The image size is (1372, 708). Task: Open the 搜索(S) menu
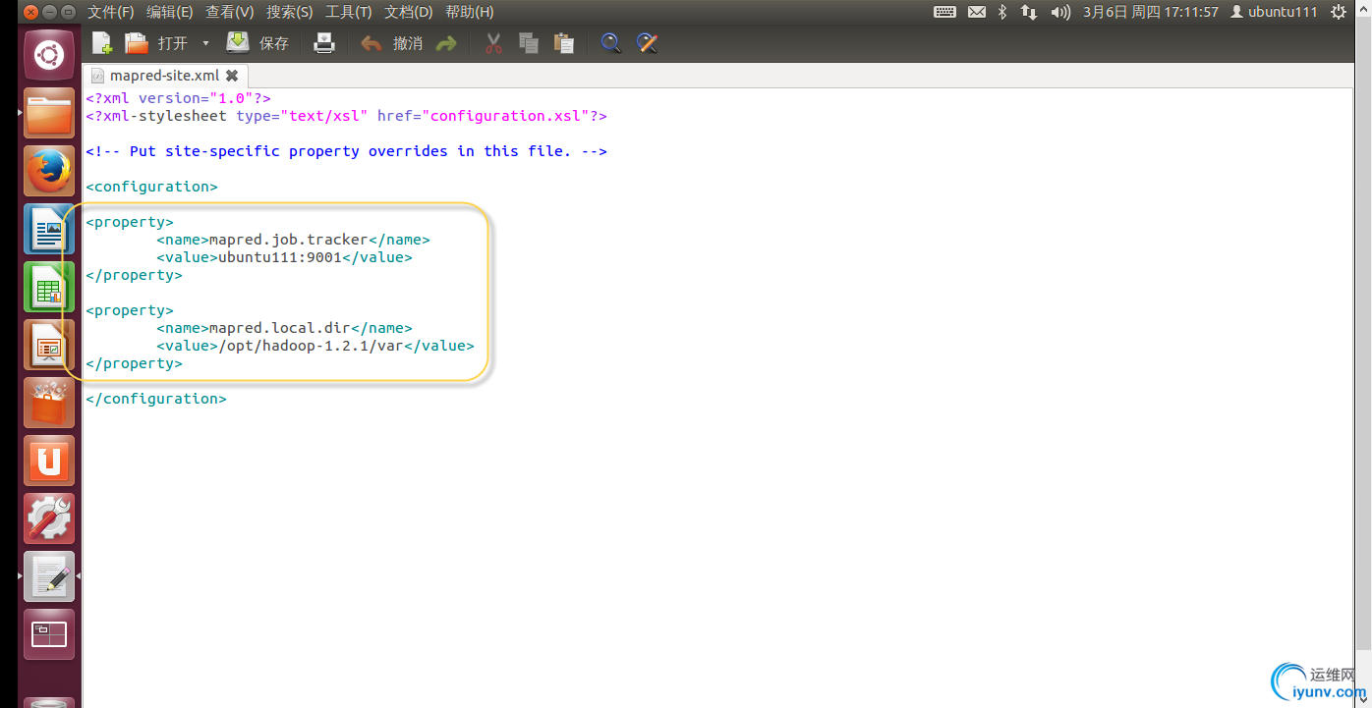290,12
